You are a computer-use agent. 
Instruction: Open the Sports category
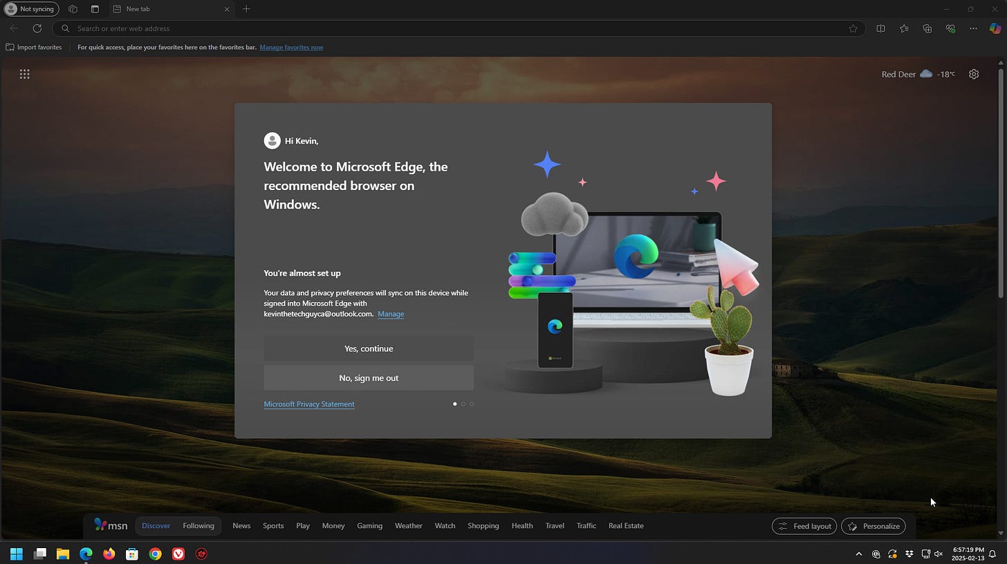click(273, 525)
